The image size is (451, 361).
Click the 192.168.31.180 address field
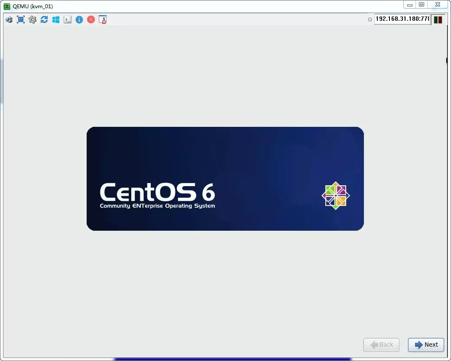[402, 19]
